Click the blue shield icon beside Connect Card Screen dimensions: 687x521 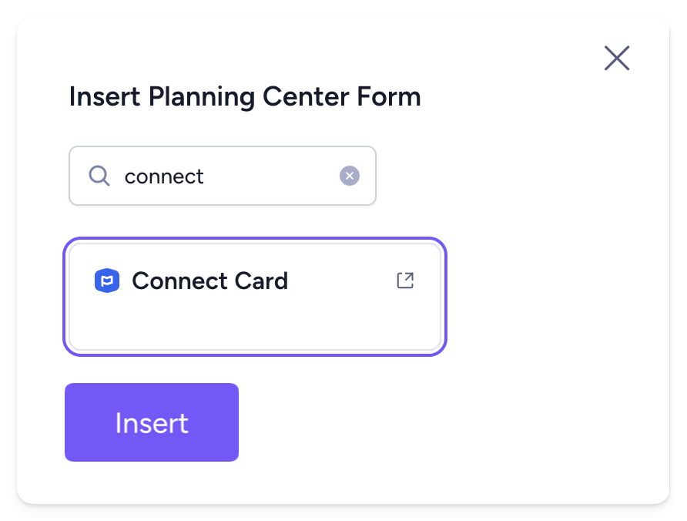[x=107, y=281]
